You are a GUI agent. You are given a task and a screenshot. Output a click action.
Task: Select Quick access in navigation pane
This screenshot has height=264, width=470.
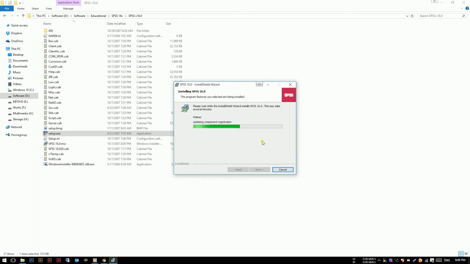coord(19,25)
